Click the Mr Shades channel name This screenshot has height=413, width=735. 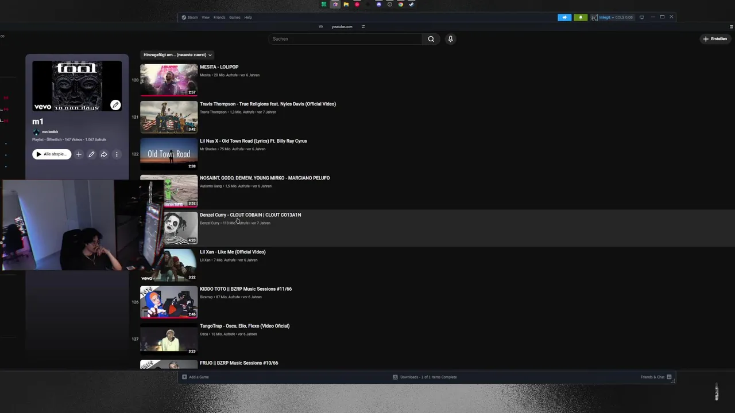coord(208,149)
